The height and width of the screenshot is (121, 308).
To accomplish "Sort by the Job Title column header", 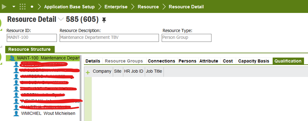I will (x=154, y=71).
